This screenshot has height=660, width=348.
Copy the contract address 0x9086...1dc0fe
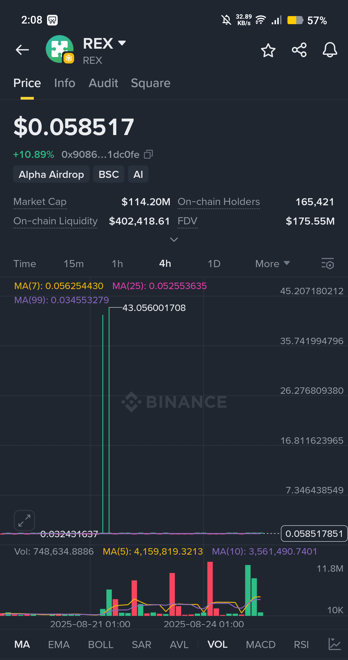pyautogui.click(x=148, y=155)
